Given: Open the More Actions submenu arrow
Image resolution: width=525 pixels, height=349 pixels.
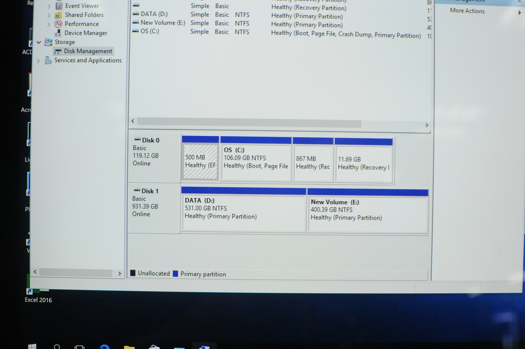Looking at the screenshot, I should tap(520, 13).
